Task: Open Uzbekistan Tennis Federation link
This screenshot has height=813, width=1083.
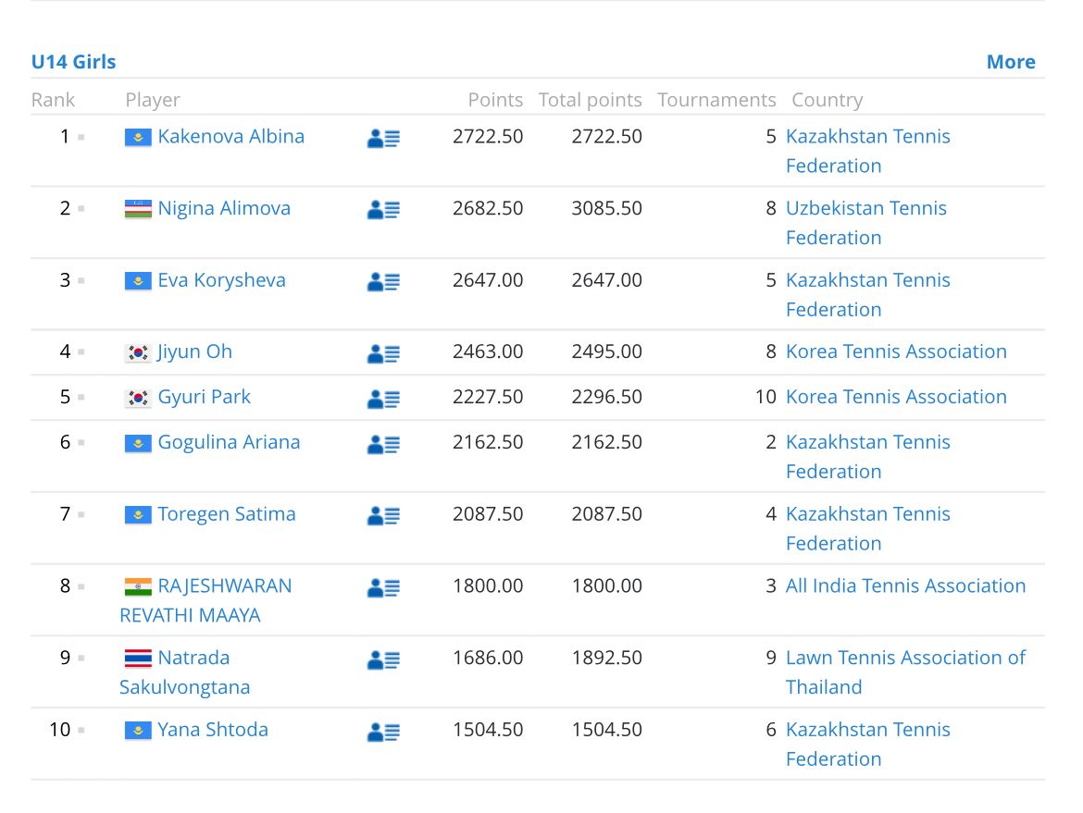Action: pos(866,223)
